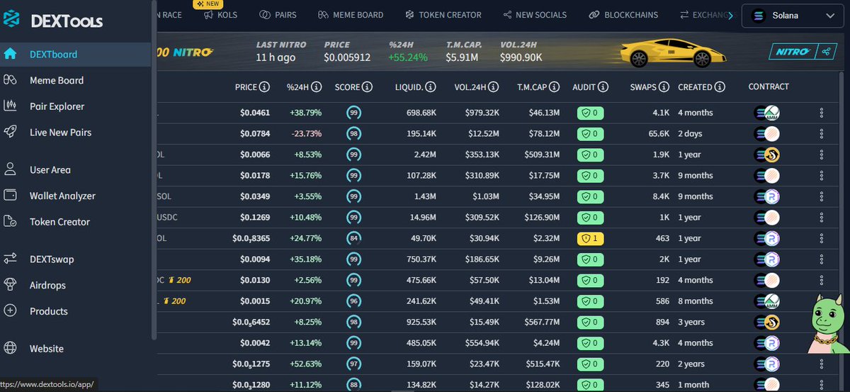Open the Solana blockchain dropdown
Image resolution: width=850 pixels, height=392 pixels.
click(793, 16)
